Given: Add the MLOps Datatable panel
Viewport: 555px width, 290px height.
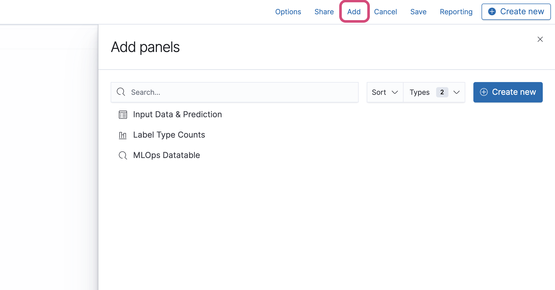Looking at the screenshot, I should 167,155.
